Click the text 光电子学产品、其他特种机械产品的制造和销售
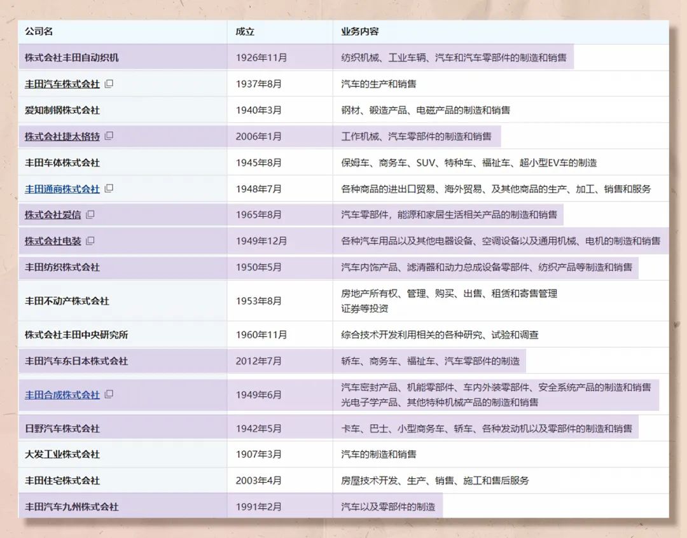Image resolution: width=687 pixels, height=538 pixels. (x=440, y=402)
